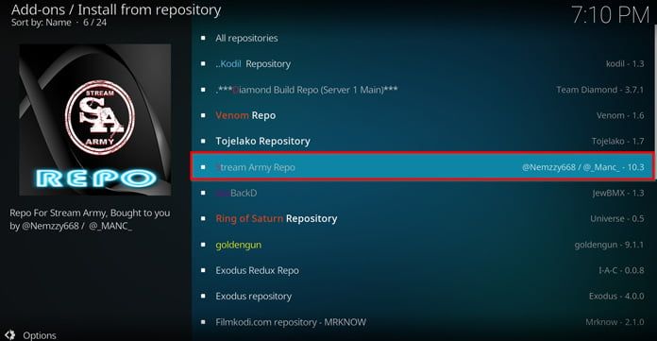
Task: Click the bullet icon beside Tojelako Repository
Action: pyautogui.click(x=203, y=142)
